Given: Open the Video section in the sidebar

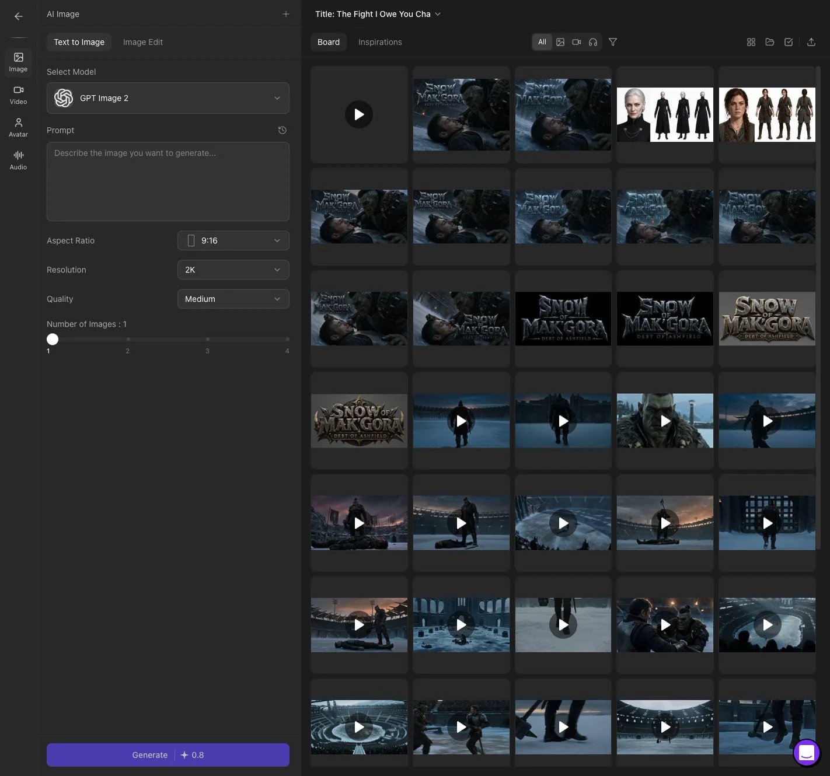Looking at the screenshot, I should pyautogui.click(x=18, y=95).
